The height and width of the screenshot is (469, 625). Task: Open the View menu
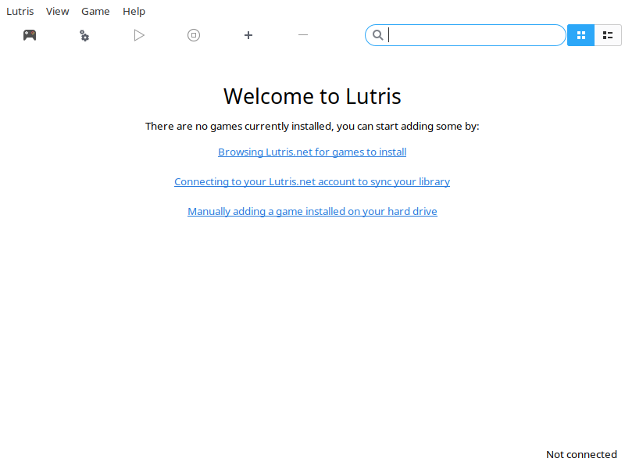[57, 11]
